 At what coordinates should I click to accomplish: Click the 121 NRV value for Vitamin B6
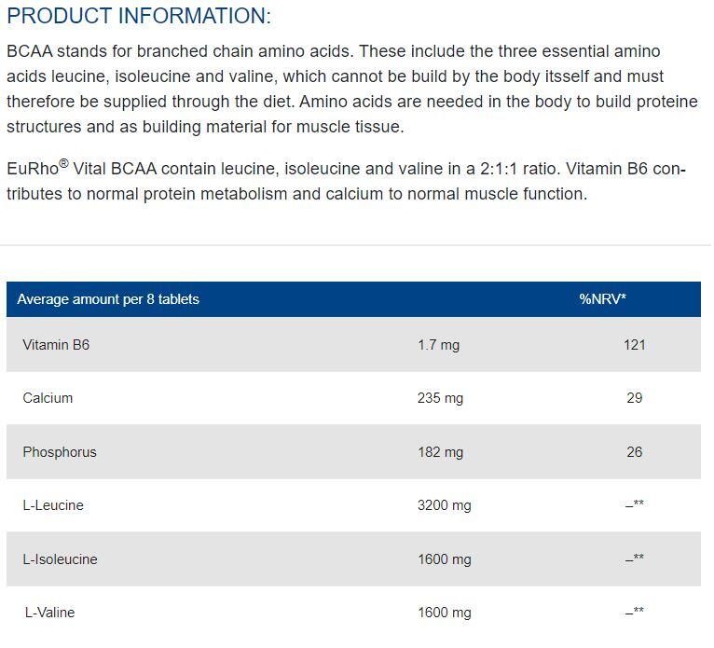tap(635, 345)
